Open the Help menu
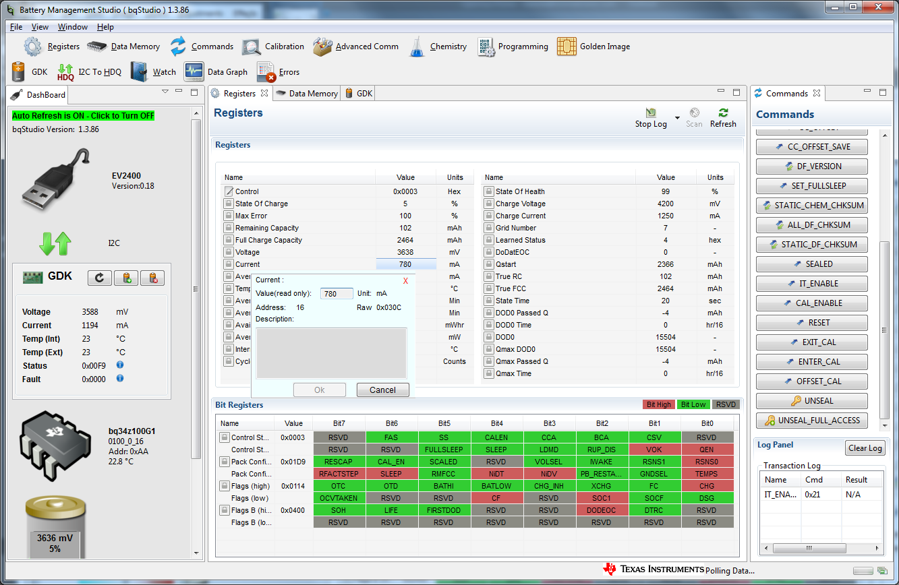Viewport: 899px width, 585px height. [105, 27]
